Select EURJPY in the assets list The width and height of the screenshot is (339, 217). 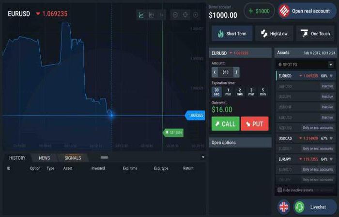point(306,159)
